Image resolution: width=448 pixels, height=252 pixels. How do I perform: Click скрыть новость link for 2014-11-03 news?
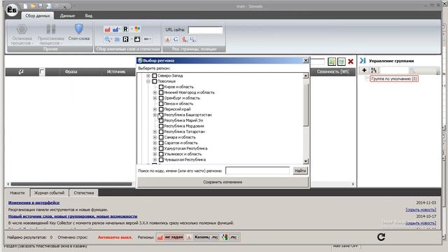click(x=421, y=210)
